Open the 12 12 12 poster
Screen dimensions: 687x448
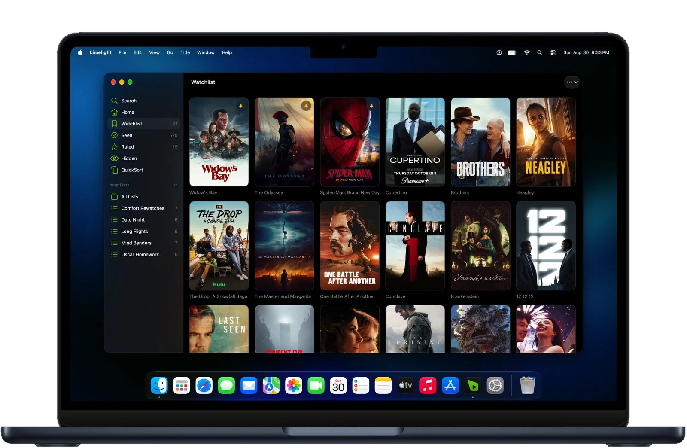(x=546, y=246)
